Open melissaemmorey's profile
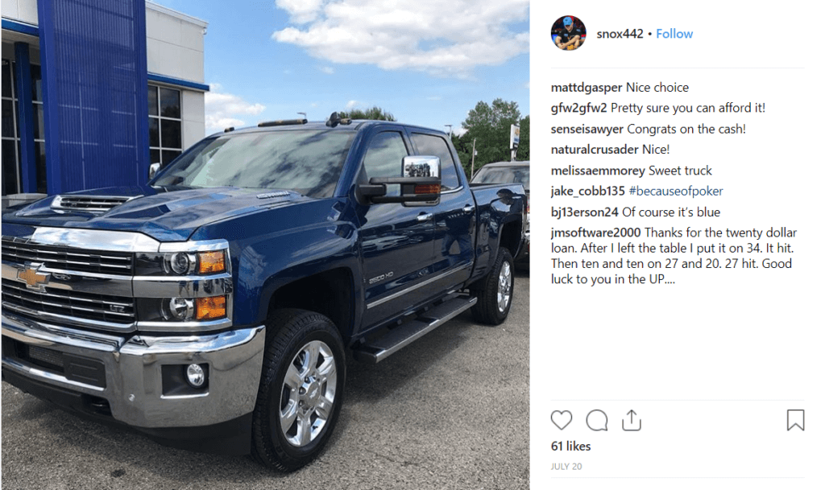 pos(598,170)
